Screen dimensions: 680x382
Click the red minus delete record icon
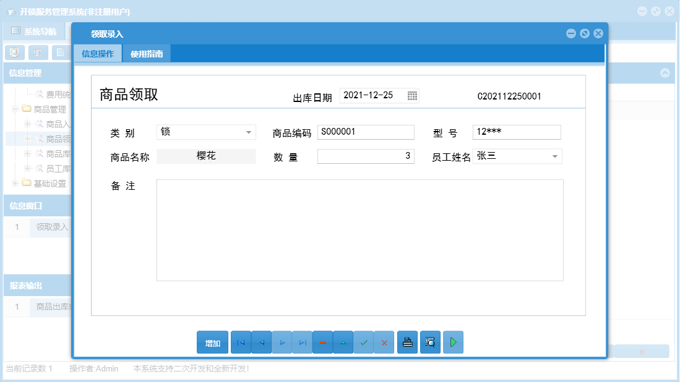click(322, 342)
